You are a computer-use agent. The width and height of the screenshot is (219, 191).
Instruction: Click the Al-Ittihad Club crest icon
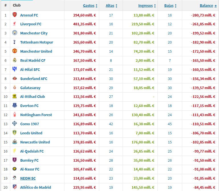tap(15, 96)
